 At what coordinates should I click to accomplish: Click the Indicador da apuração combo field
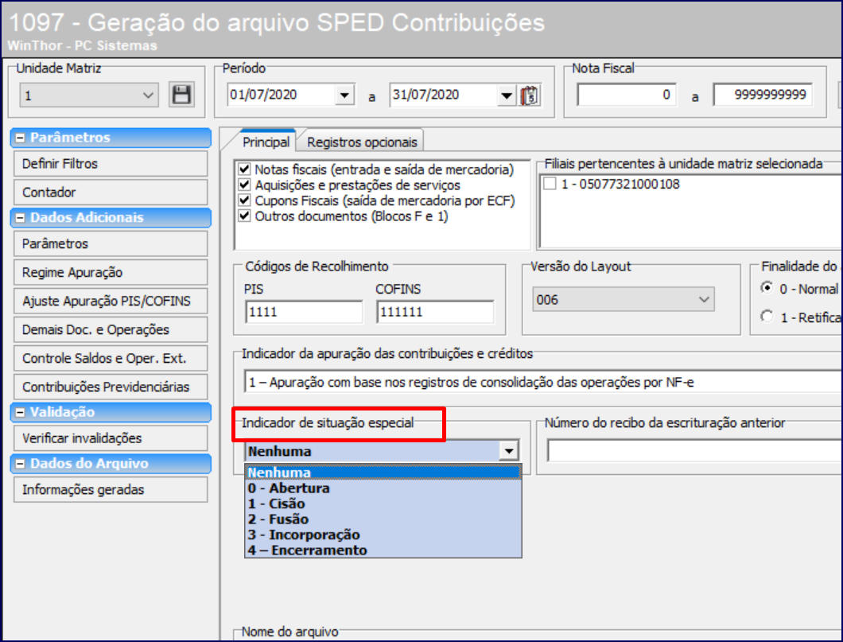point(543,383)
